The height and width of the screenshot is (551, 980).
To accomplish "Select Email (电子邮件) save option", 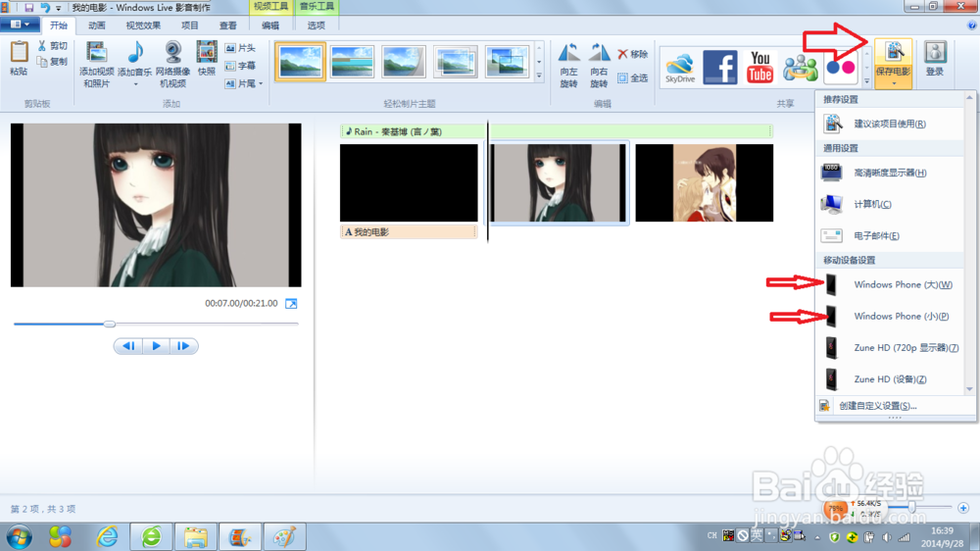I will coord(891,235).
